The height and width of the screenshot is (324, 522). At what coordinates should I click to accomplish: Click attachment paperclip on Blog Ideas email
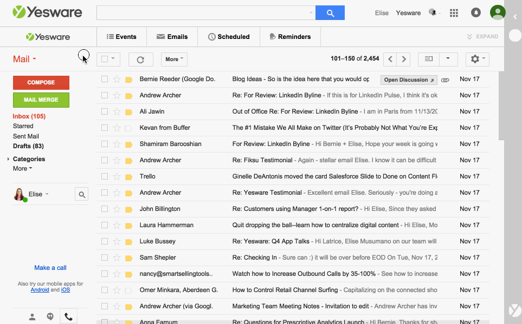click(445, 80)
